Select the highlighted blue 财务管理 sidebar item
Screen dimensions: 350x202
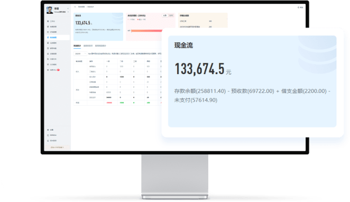pos(58,38)
